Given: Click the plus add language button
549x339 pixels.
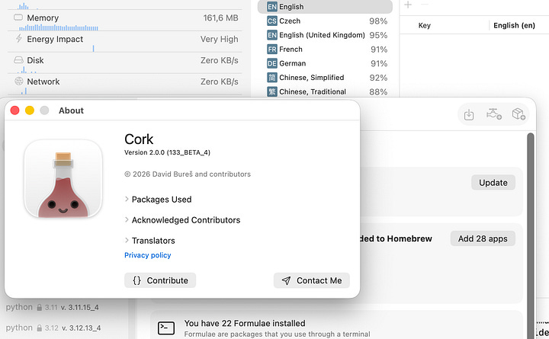Looking at the screenshot, I should tap(408, 5).
